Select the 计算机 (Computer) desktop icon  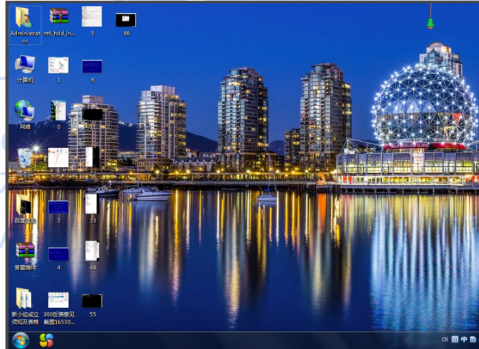click(25, 66)
